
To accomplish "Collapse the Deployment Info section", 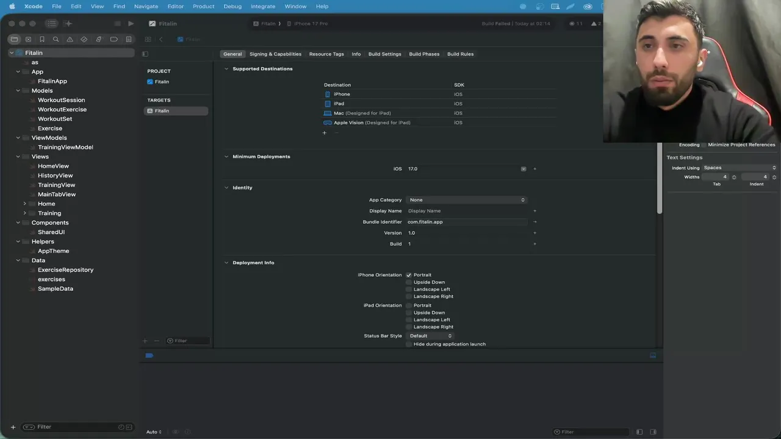I will tap(226, 263).
